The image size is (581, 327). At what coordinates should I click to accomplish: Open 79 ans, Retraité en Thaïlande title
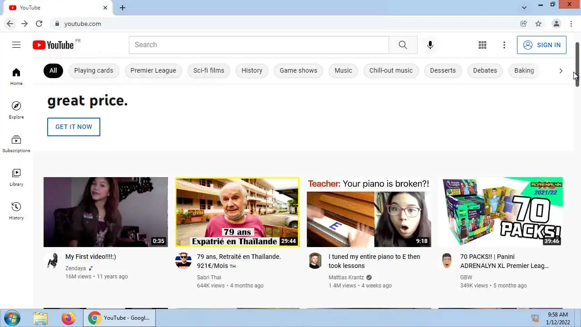[239, 261]
